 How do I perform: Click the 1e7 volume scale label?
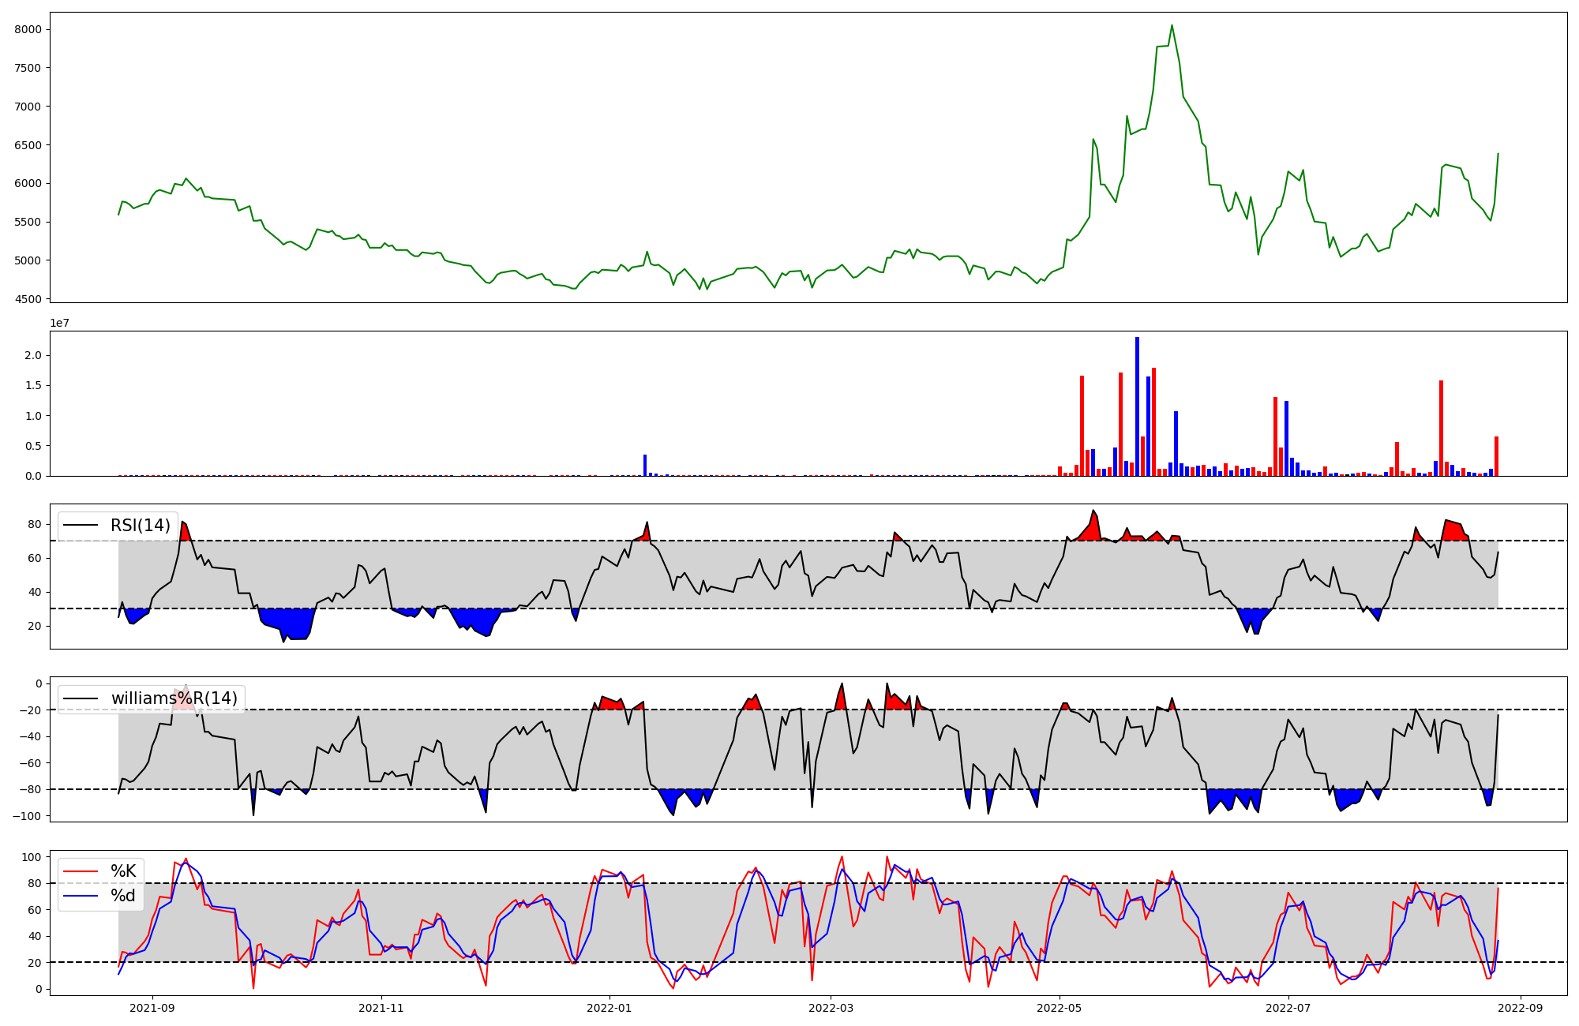[x=60, y=324]
